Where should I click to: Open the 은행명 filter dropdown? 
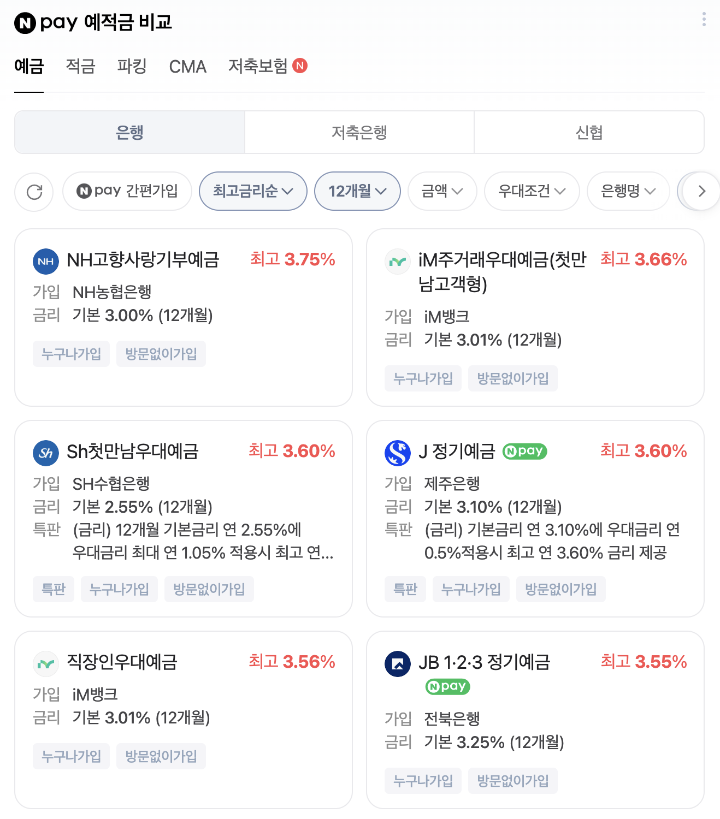(x=628, y=191)
